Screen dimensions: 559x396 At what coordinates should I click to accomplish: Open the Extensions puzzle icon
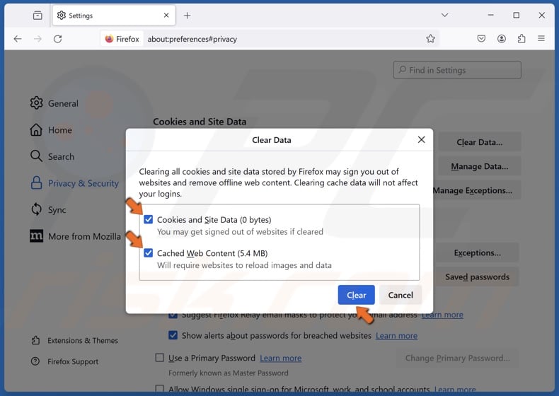521,38
